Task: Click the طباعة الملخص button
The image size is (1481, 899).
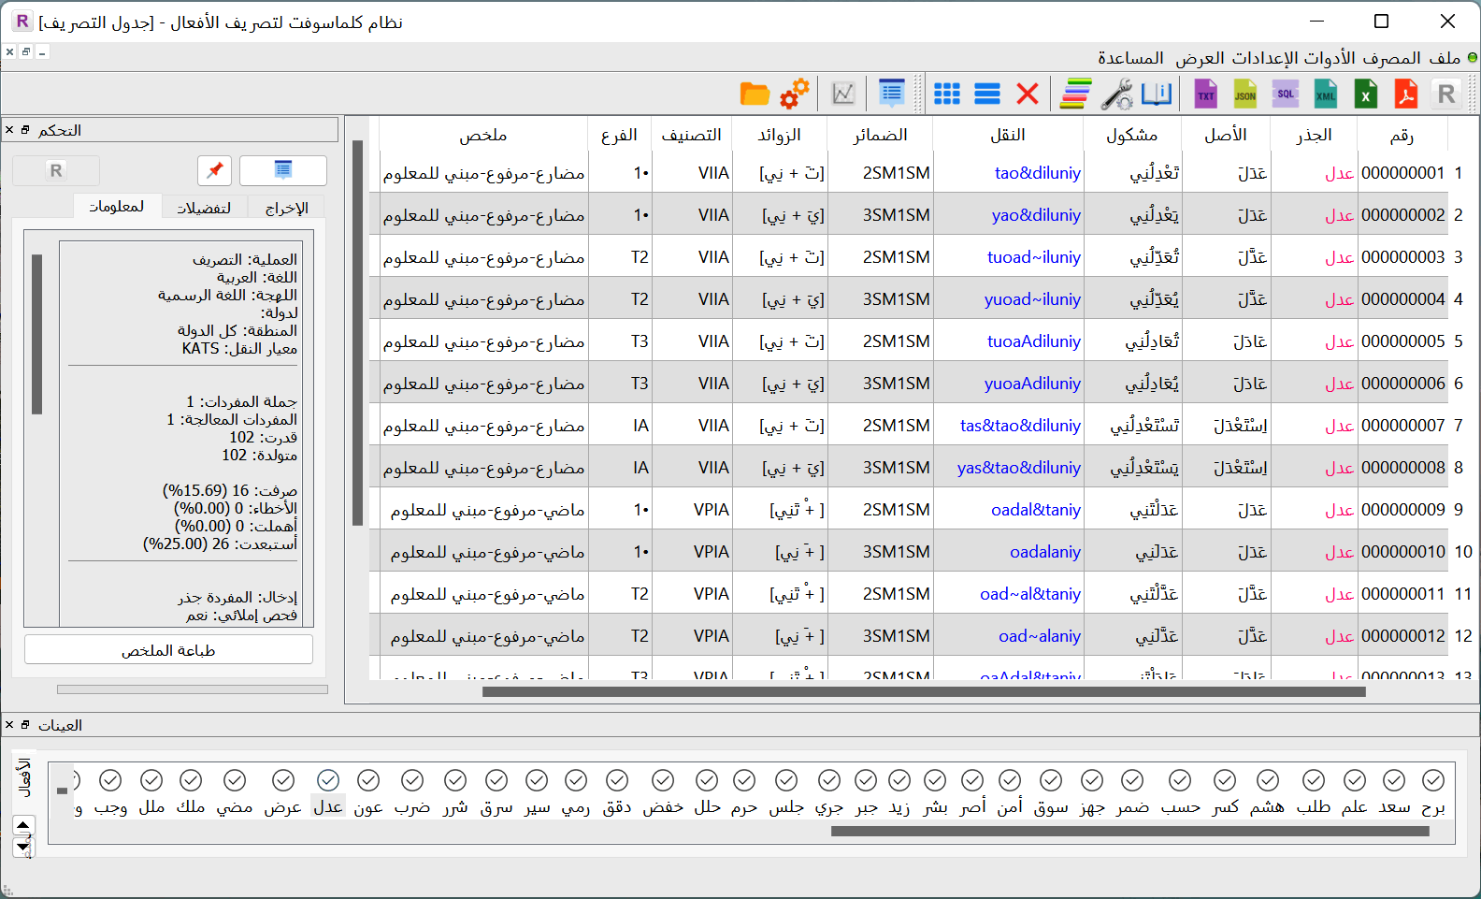Action: (x=168, y=650)
